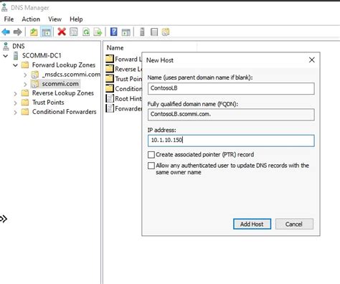The height and width of the screenshot is (284, 340).
Task: Enable Create associated pointer (PTR) record
Action: coord(151,155)
